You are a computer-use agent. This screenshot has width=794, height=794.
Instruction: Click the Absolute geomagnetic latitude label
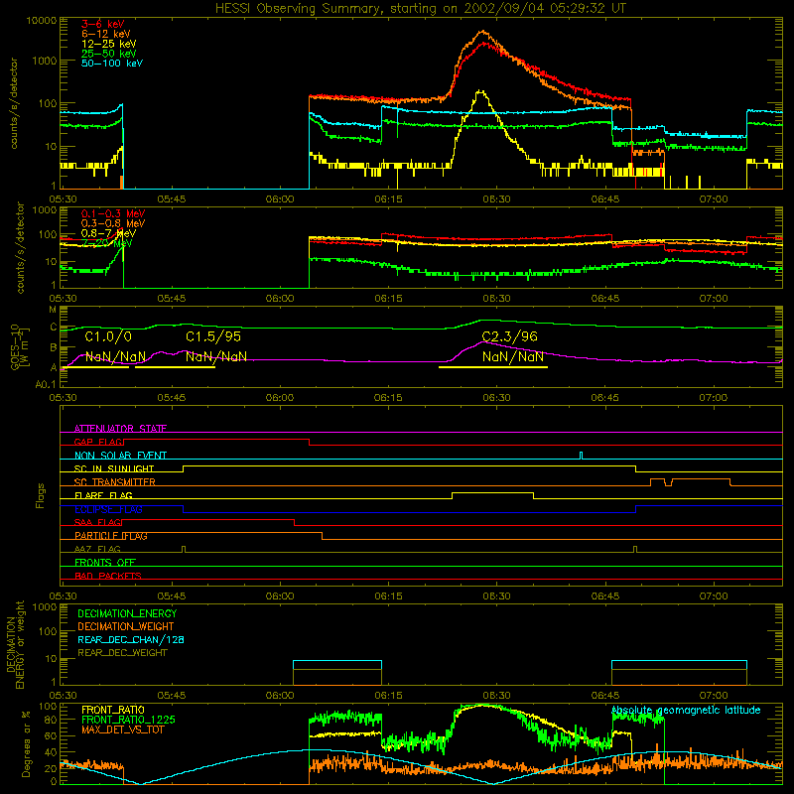pos(686,710)
